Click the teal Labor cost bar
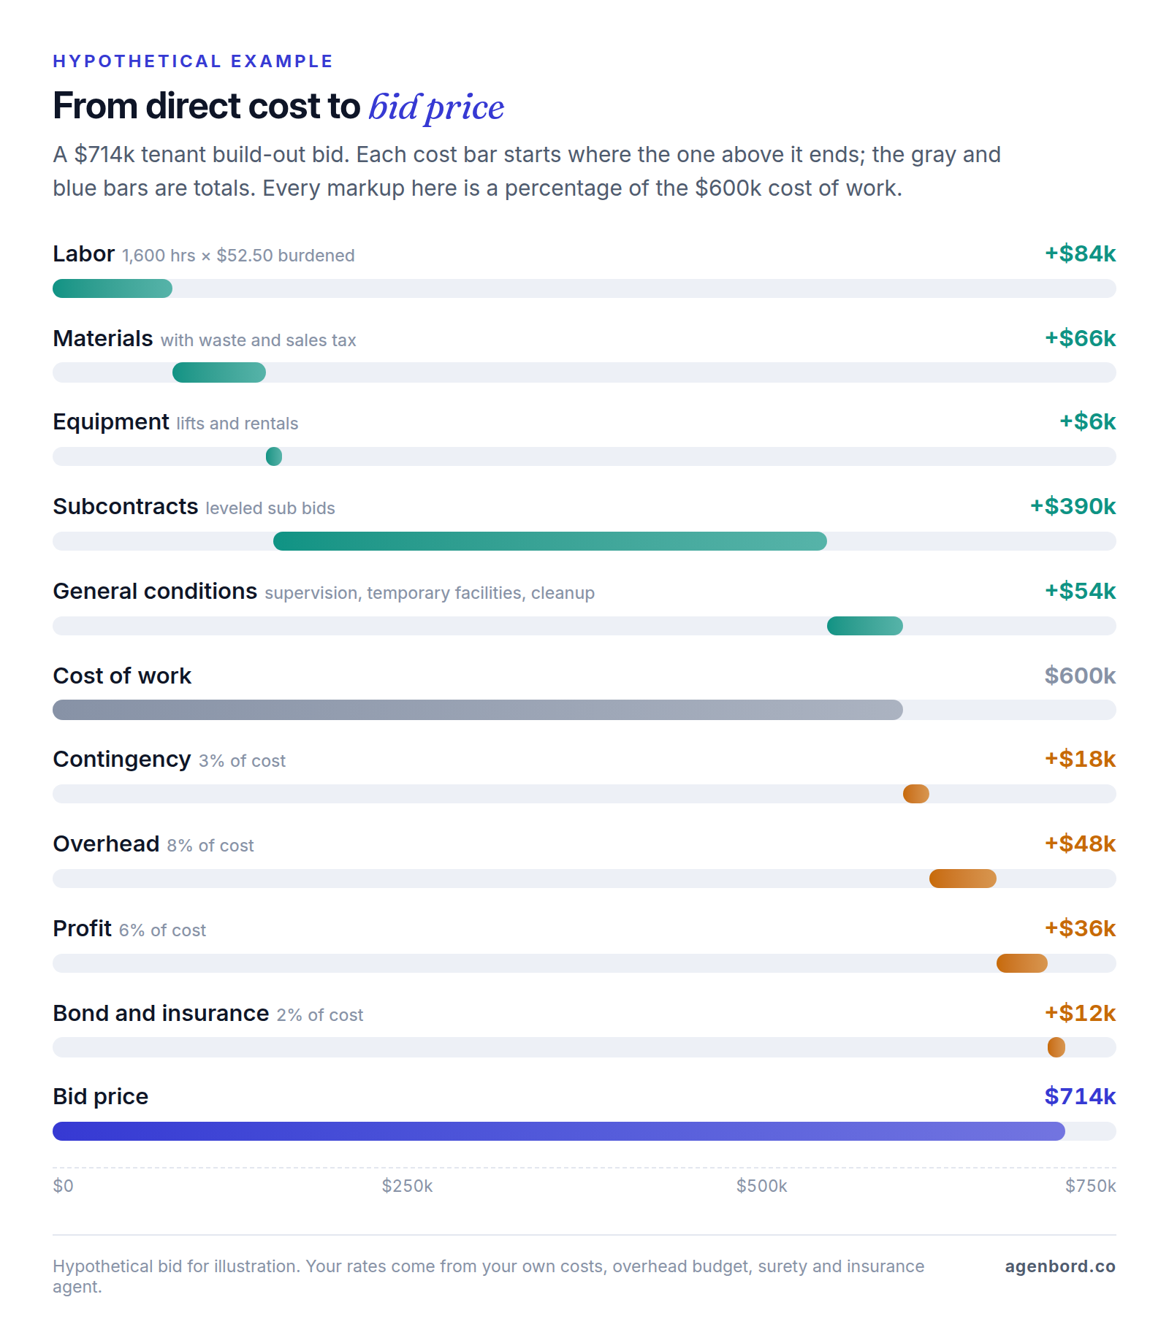1169x1335 pixels. (113, 288)
